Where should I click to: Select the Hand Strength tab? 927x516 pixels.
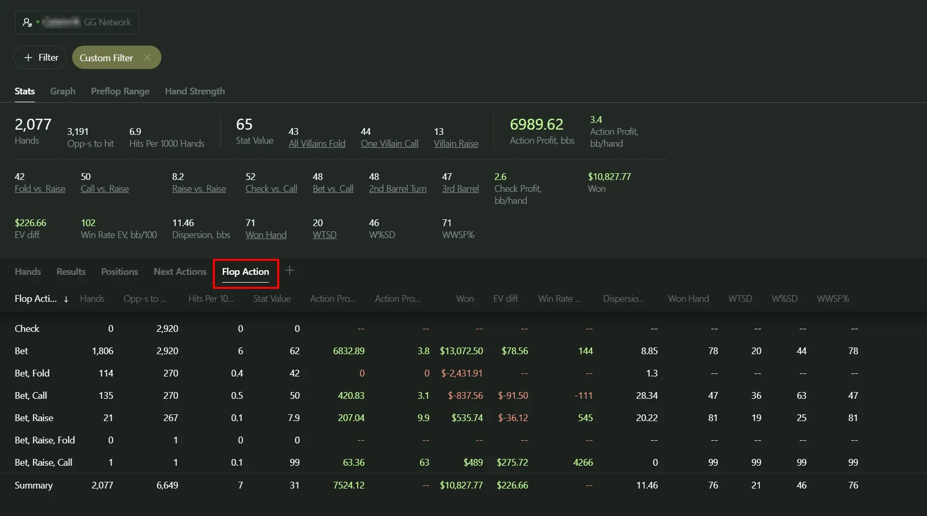[x=195, y=91]
